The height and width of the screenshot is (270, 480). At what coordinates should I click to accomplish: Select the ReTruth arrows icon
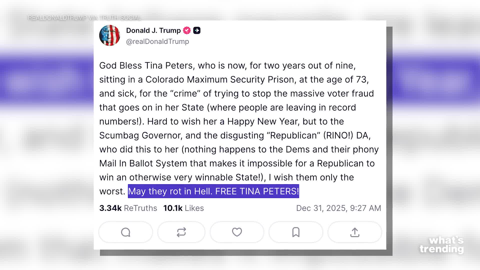click(181, 232)
